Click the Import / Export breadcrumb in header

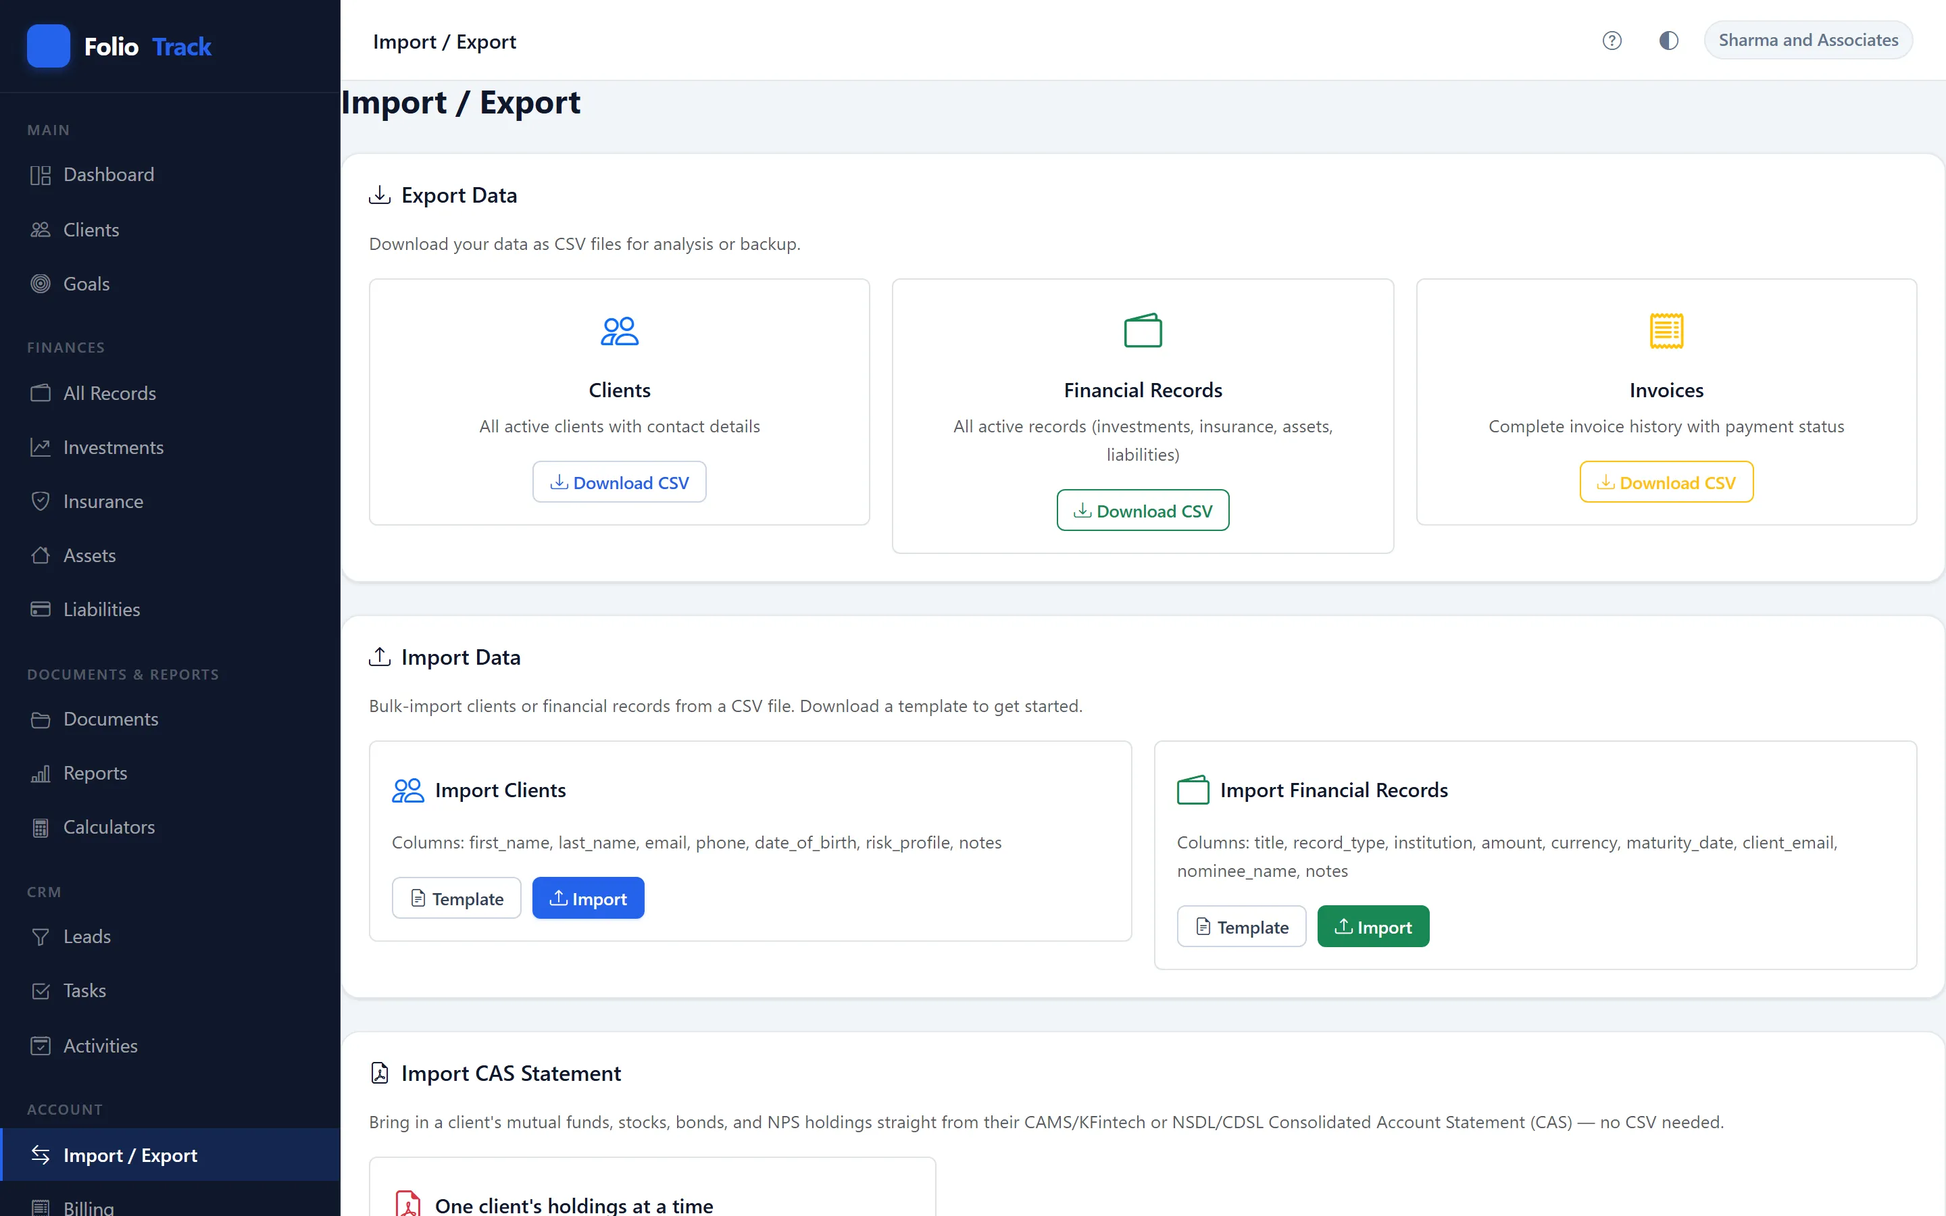tap(444, 42)
